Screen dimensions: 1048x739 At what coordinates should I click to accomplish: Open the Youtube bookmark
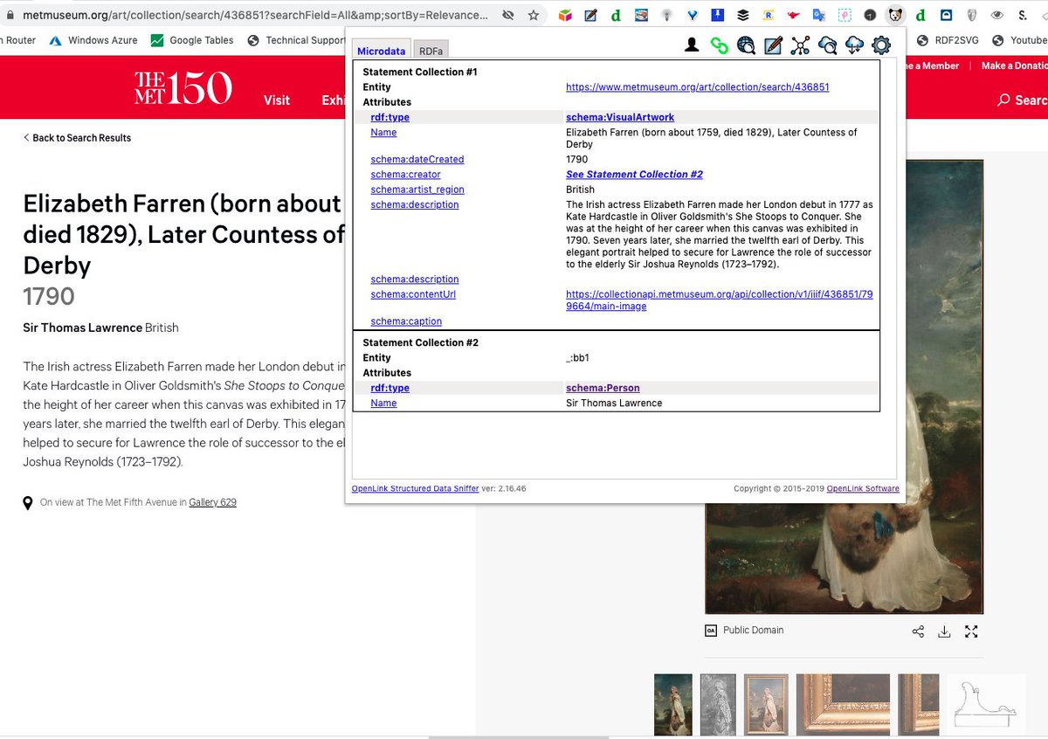click(x=1018, y=40)
